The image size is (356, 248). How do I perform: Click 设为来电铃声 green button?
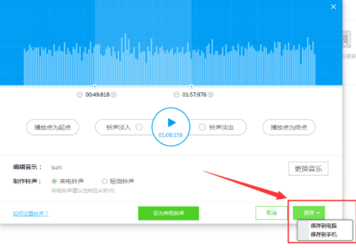pos(169,213)
